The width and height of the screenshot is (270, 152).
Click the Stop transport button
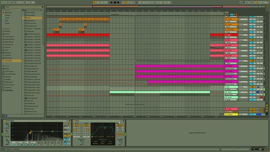click(115, 3)
